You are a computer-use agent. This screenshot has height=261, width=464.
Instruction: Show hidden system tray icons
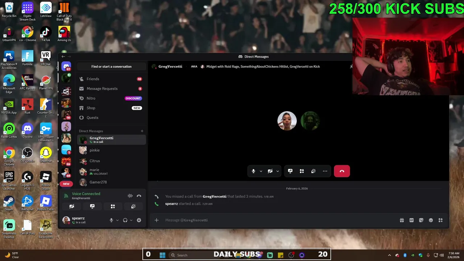click(x=390, y=255)
